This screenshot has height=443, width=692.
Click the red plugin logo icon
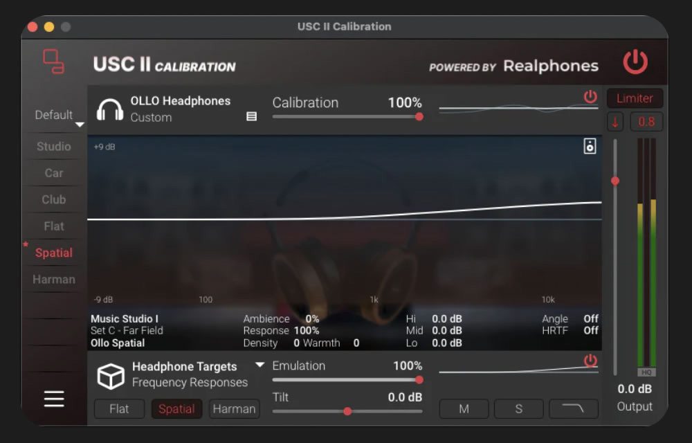53,62
